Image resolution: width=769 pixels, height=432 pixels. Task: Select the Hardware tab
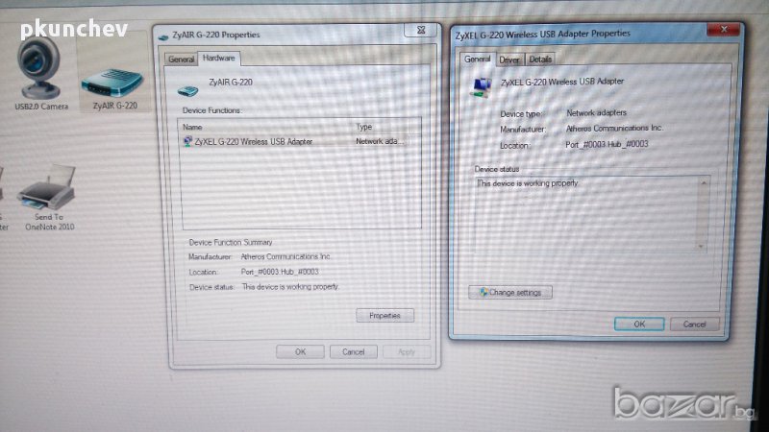pos(217,59)
